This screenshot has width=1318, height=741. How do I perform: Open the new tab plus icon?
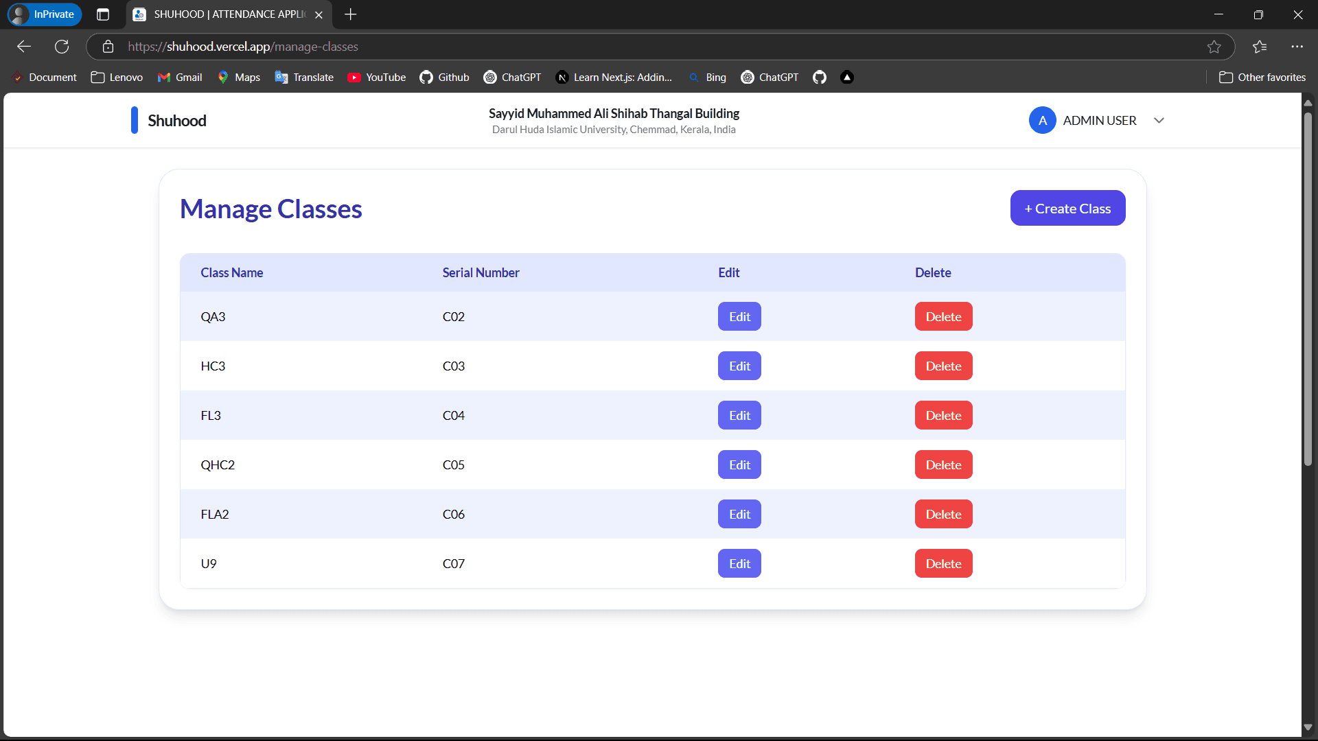351,14
